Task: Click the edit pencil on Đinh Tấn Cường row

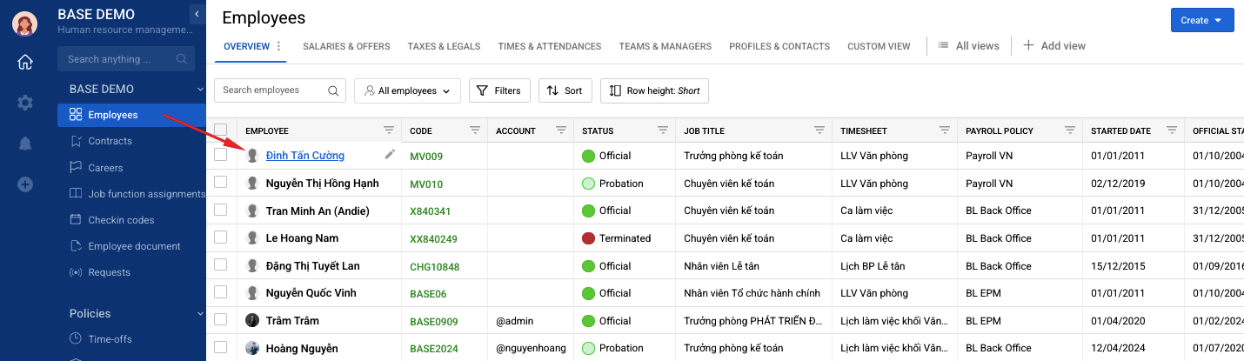Action: click(x=390, y=155)
